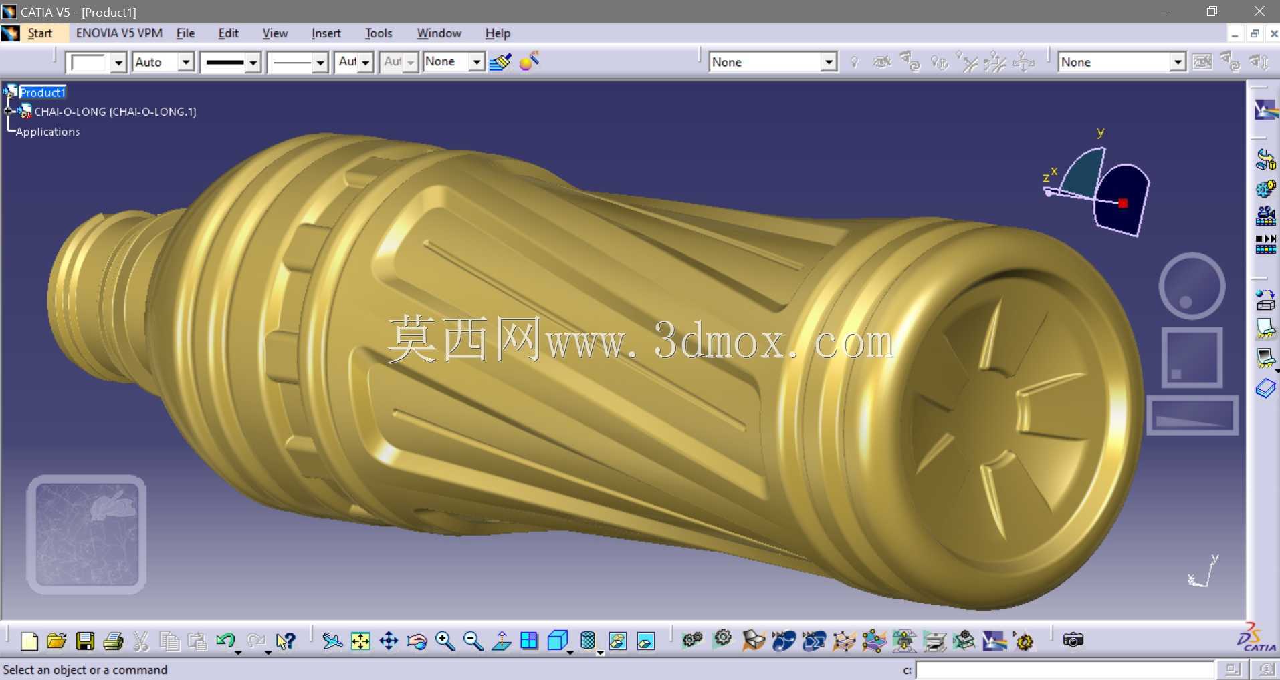
Task: Click the fill color swatch box
Action: 89,63
